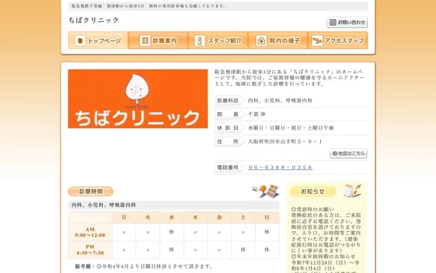
Task: Open the アクセスマップ navigation tab
Action: 338,40
